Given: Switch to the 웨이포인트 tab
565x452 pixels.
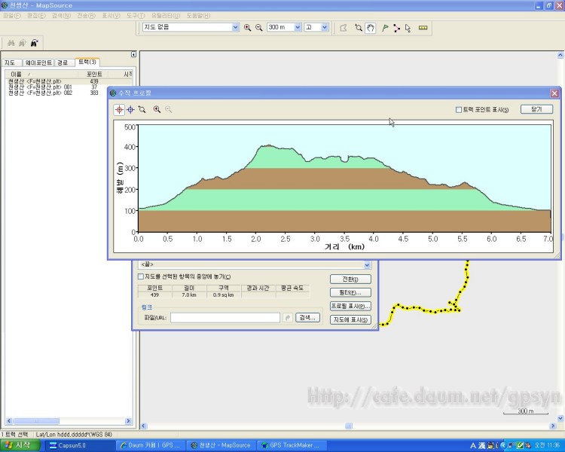Looking at the screenshot, I should click(38, 63).
